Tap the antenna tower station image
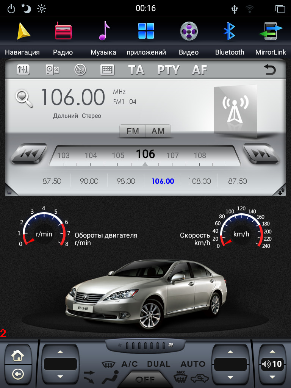The image size is (291, 388). (235, 111)
